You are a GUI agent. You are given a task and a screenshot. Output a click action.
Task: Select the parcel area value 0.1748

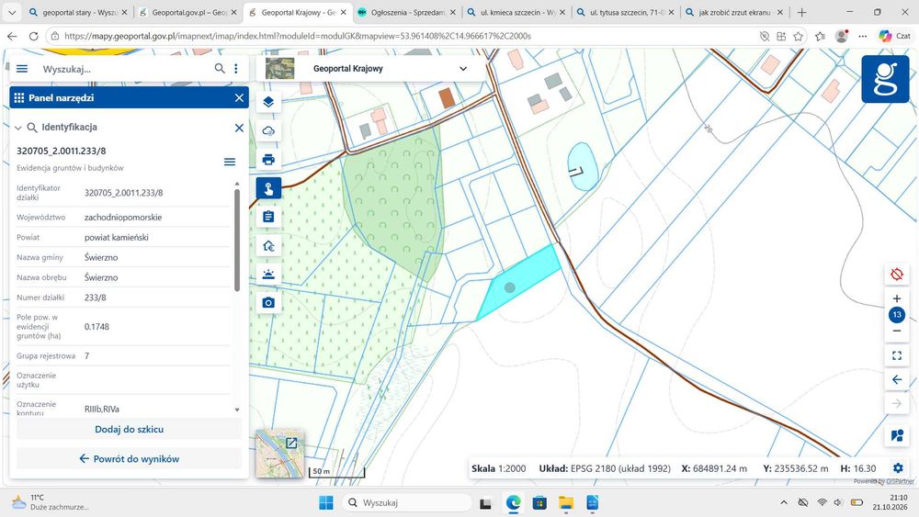coord(96,327)
